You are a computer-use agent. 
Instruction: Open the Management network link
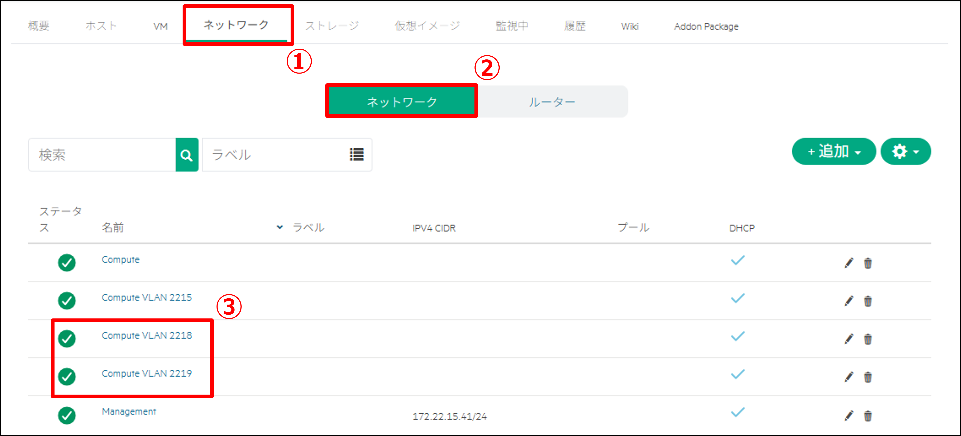(129, 411)
